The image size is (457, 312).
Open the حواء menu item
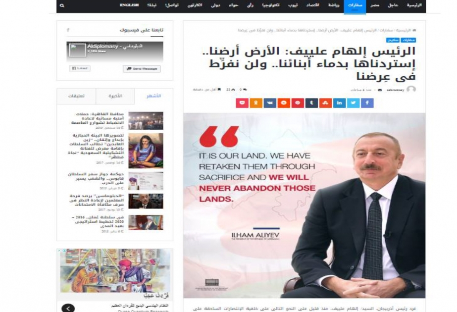click(234, 5)
